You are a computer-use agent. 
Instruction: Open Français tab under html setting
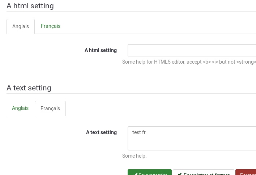(51, 26)
